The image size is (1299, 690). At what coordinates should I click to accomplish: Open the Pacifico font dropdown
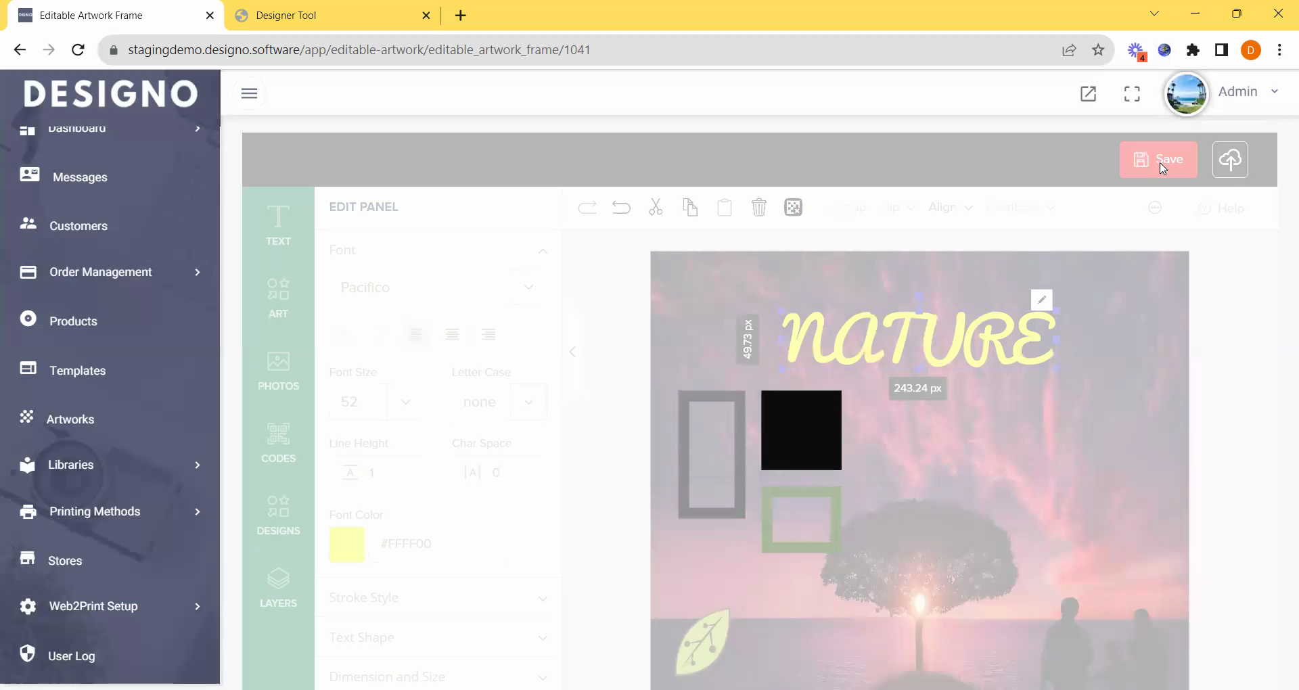[437, 287]
